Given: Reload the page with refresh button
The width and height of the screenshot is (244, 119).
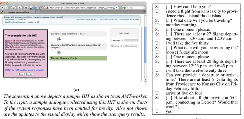Looking at the screenshot, I should tap(13, 7).
